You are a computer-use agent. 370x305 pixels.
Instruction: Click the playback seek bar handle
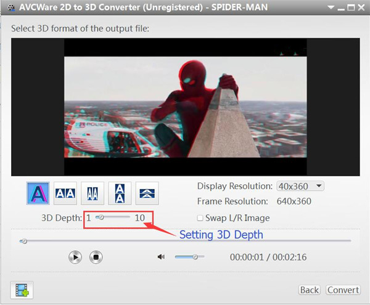[24, 241]
